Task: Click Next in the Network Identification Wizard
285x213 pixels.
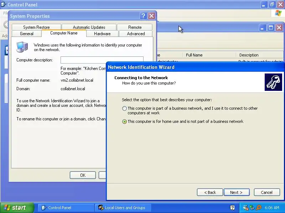Action: point(237,192)
